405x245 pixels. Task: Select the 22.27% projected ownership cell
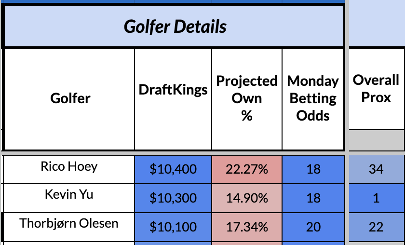click(247, 169)
